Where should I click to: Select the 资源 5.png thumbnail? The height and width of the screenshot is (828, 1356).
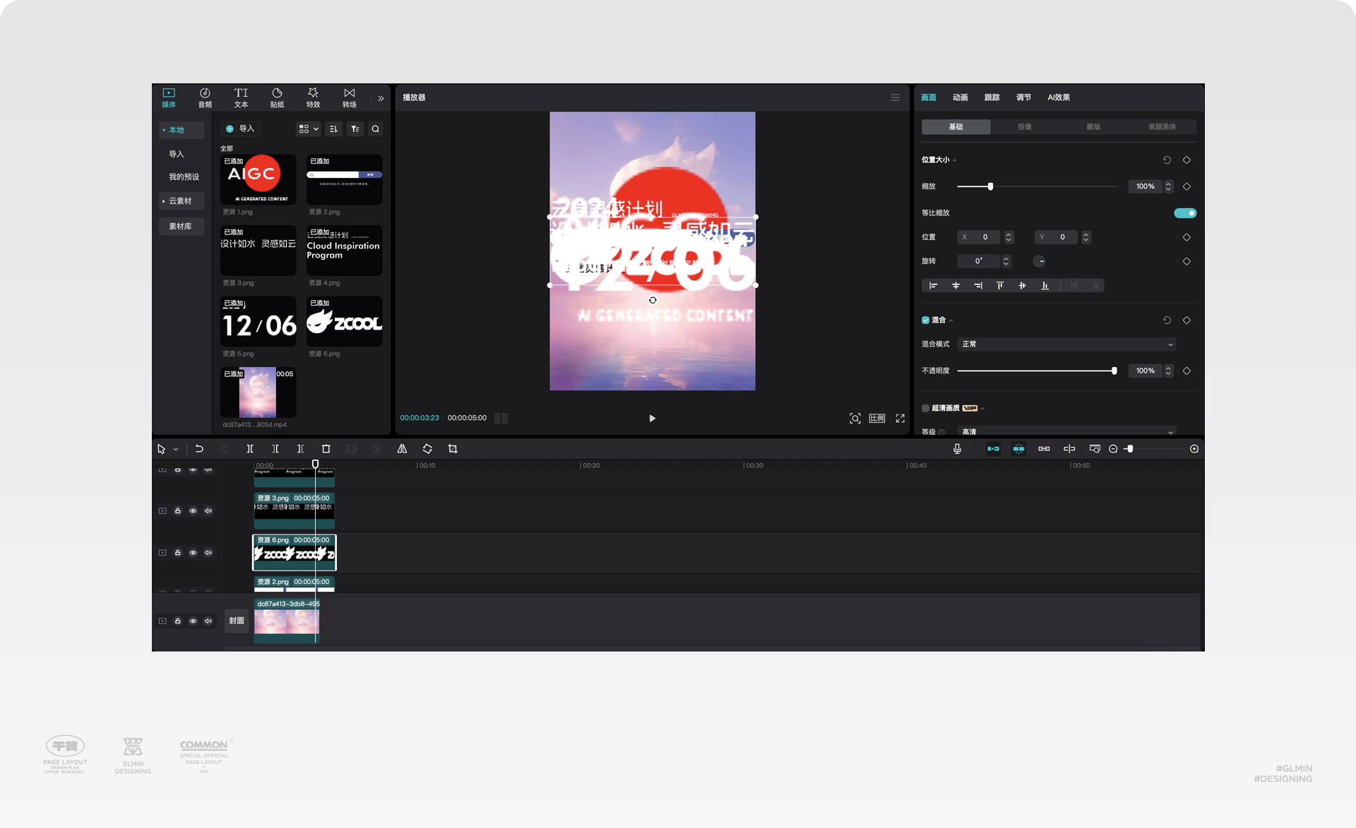[258, 322]
